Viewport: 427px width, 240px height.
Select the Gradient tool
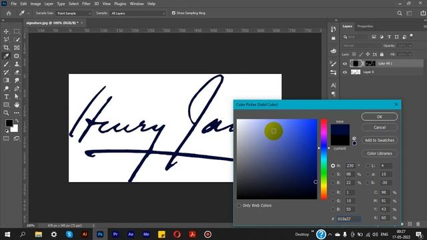click(x=6, y=80)
